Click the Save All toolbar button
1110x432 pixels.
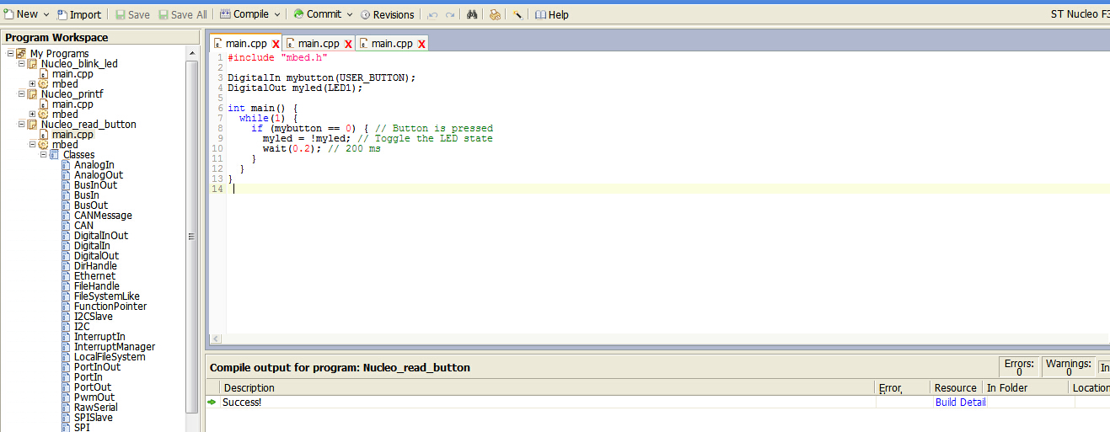[182, 14]
